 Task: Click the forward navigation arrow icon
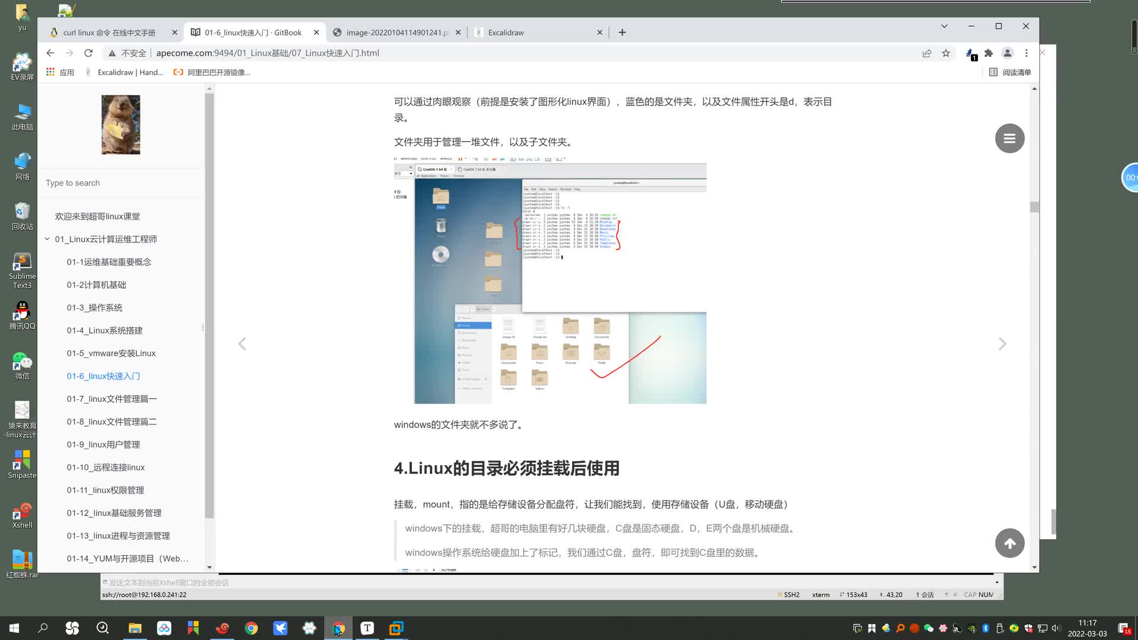coord(1003,344)
